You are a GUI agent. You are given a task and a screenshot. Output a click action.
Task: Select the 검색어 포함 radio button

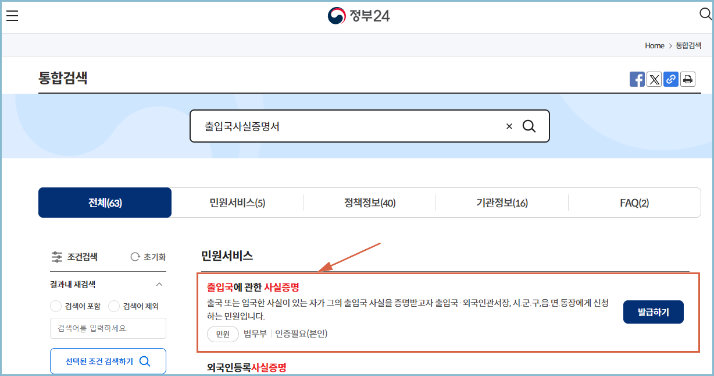55,306
